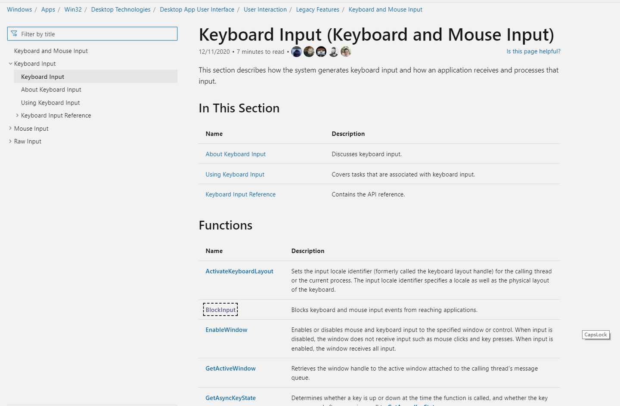Viewport: 620px width, 406px height.
Task: Expand the Raw Input sidebar node
Action: point(10,141)
